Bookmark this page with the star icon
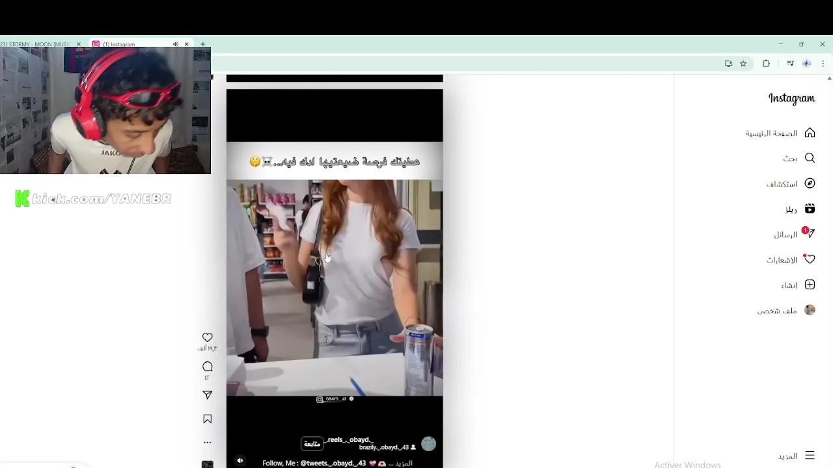833x468 pixels. tap(743, 64)
